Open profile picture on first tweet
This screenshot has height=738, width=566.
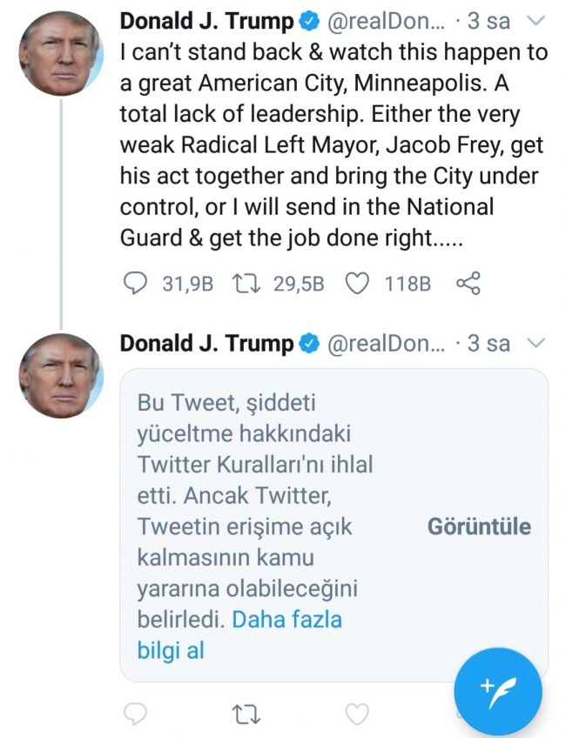[61, 54]
